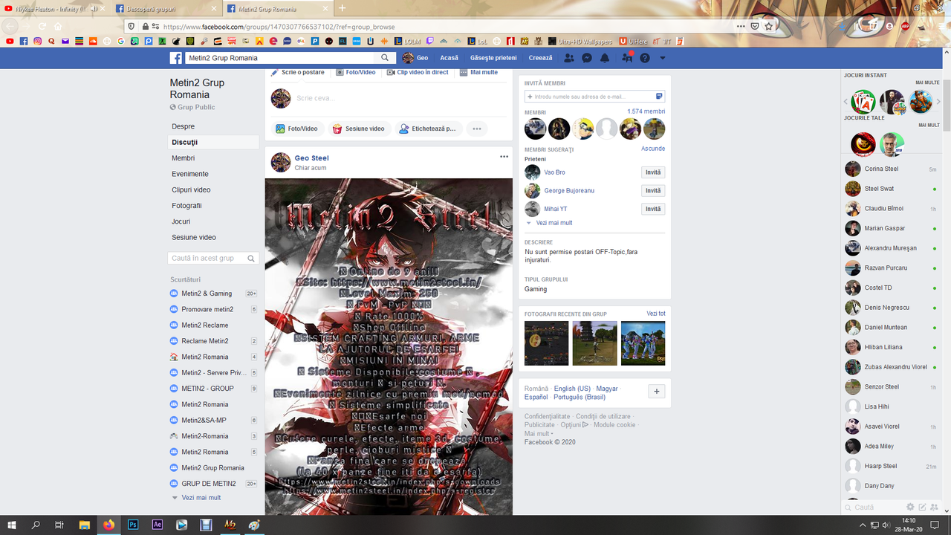Open the more composer options ellipsis
Screen dimensions: 951x535
477,129
